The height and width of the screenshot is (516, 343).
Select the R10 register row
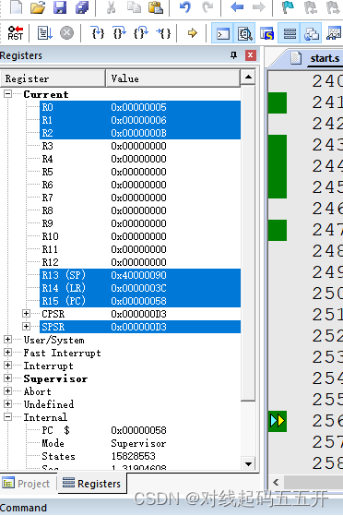[x=140, y=236]
